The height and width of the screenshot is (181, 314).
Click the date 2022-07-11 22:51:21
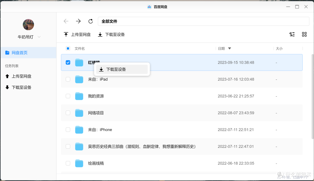tap(236, 130)
